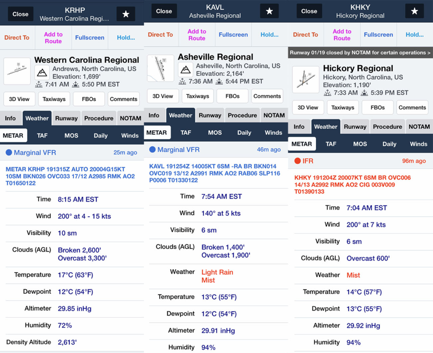
Task: Tap the star icon for KAVL
Action: (x=269, y=11)
